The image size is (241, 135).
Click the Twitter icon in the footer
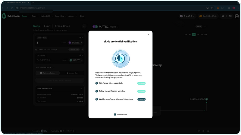coord(204,131)
